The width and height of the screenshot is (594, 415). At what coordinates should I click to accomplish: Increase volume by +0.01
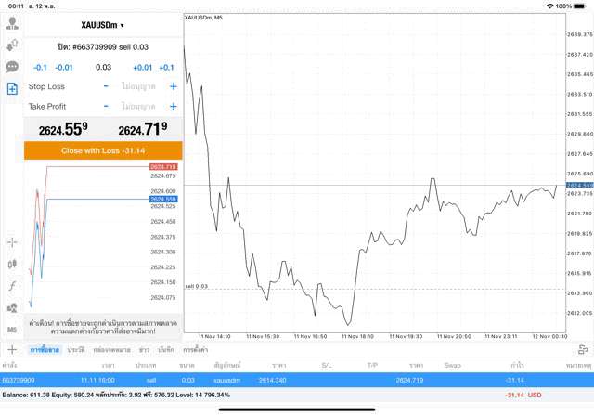[x=142, y=67]
